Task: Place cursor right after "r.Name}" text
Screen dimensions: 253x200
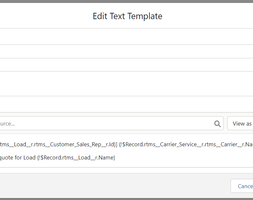Action: point(115,157)
